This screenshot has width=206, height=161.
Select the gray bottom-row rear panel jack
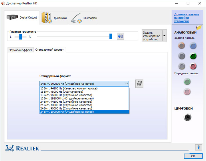[182, 66]
